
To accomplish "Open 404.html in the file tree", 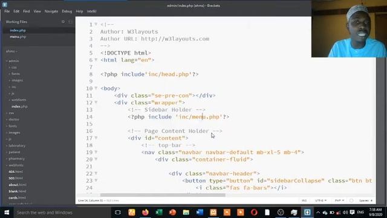I will coord(16,172).
